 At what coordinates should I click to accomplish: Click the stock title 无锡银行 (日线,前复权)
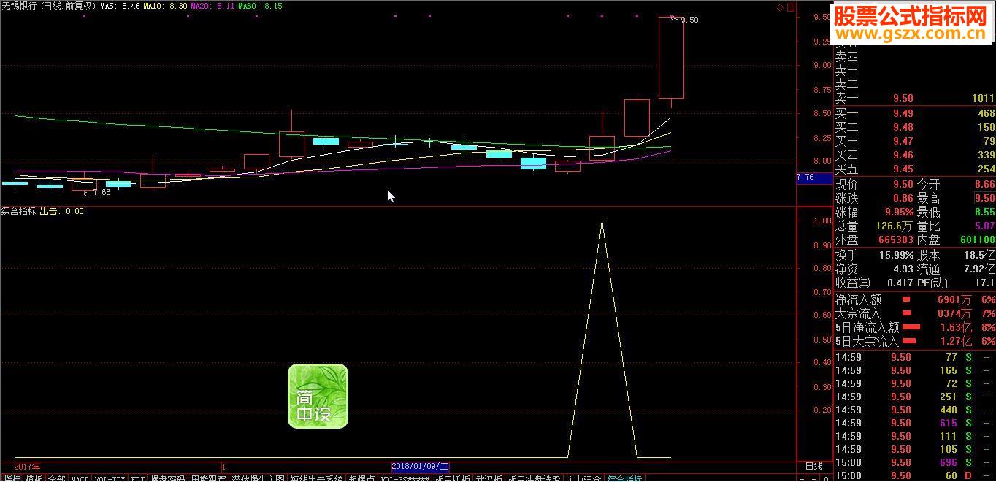point(49,6)
